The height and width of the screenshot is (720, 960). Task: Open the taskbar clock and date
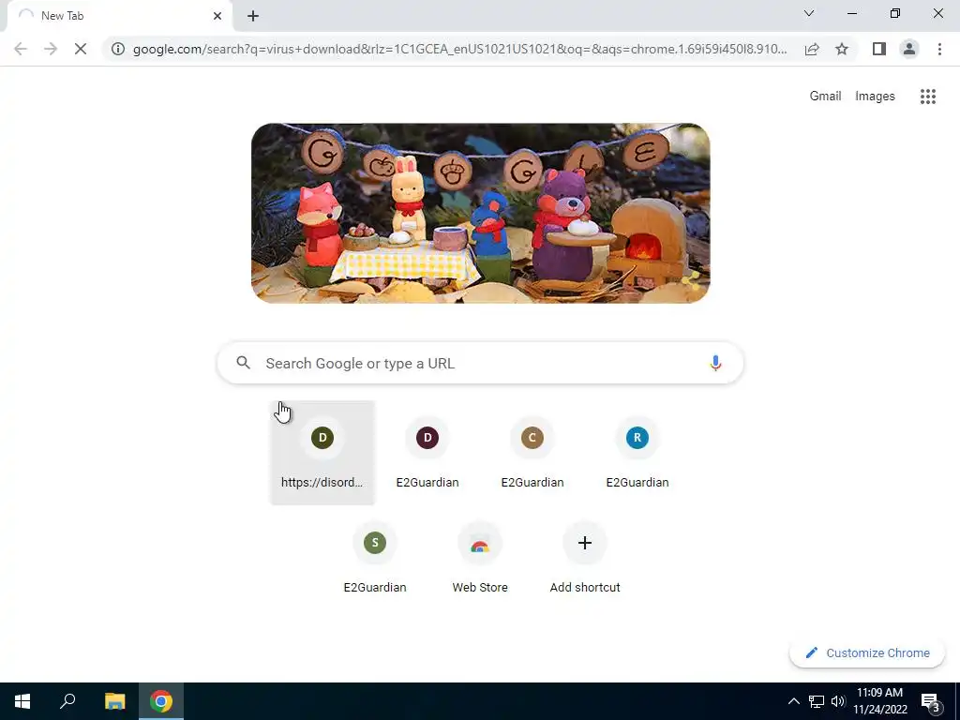(879, 701)
